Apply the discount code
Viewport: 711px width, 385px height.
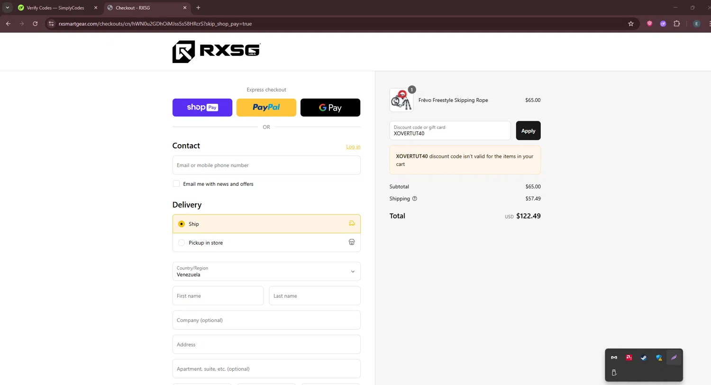tap(528, 131)
